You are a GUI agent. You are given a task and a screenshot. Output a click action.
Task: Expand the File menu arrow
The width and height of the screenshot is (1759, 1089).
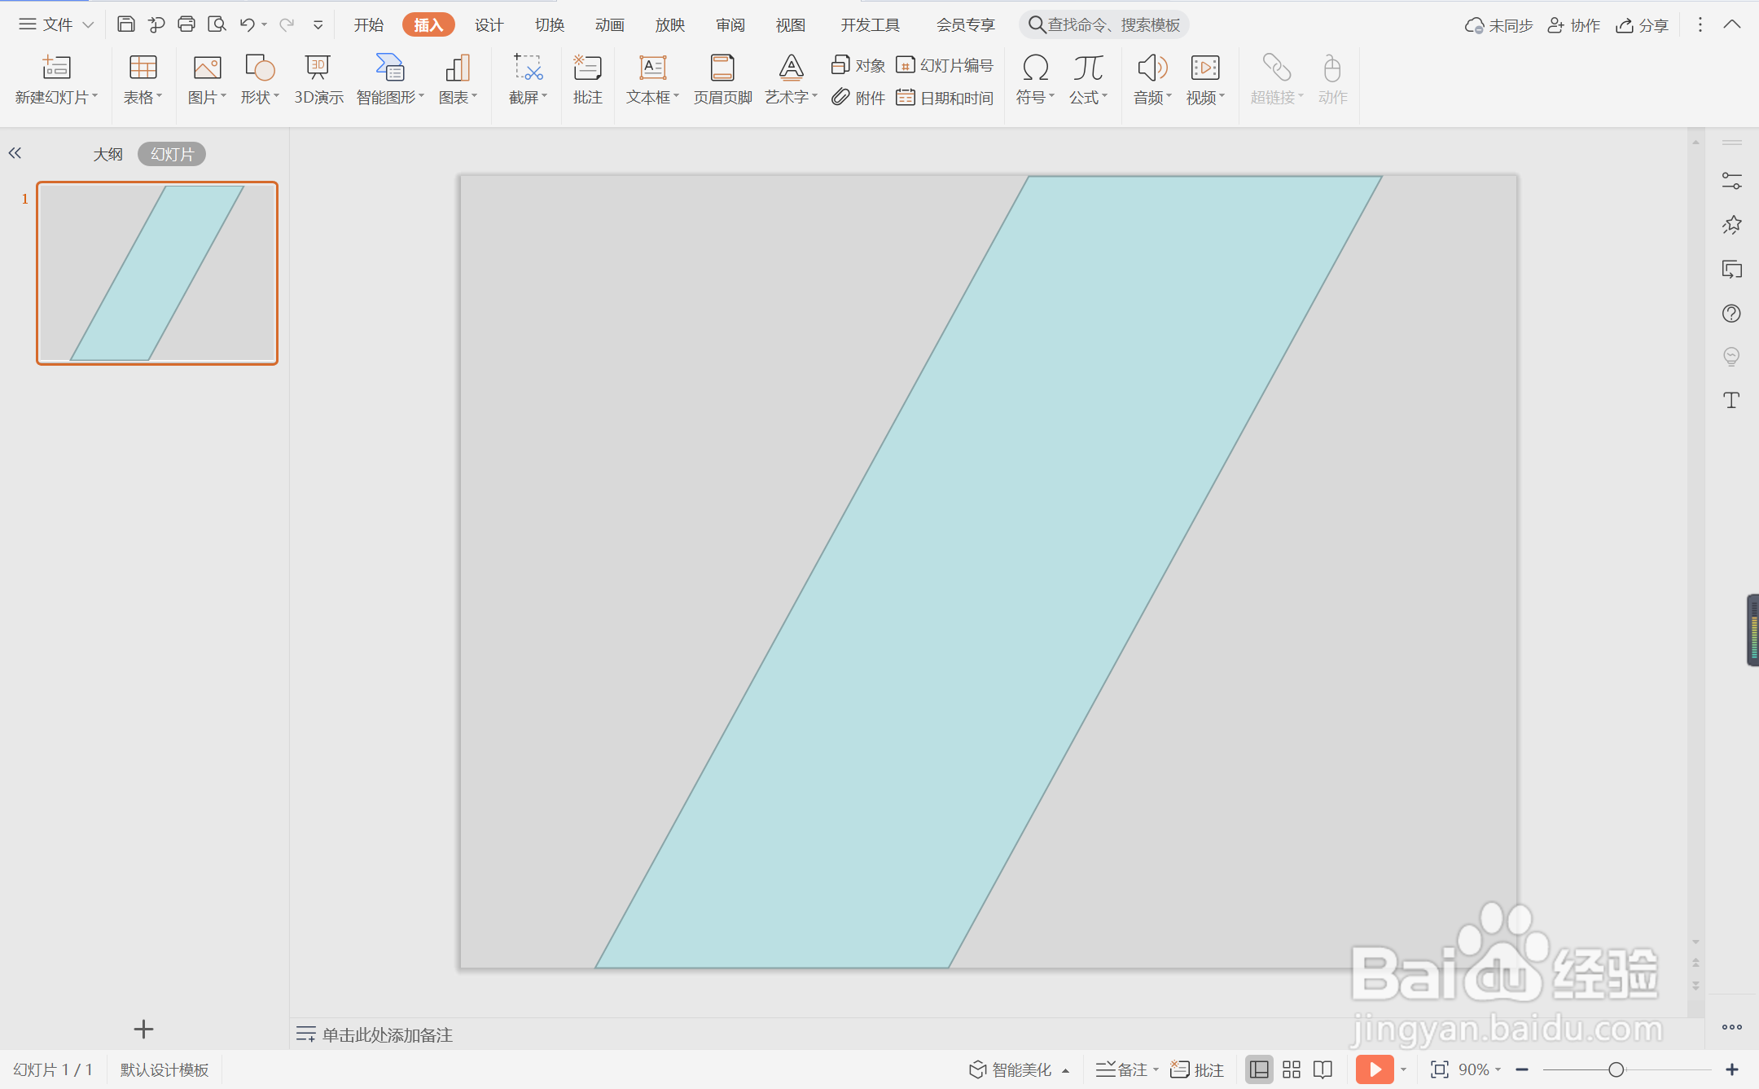88,25
